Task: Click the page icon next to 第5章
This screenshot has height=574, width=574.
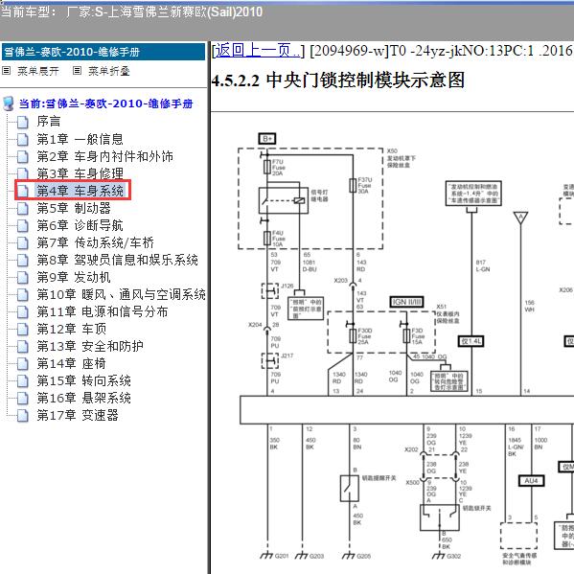Action: pos(23,209)
